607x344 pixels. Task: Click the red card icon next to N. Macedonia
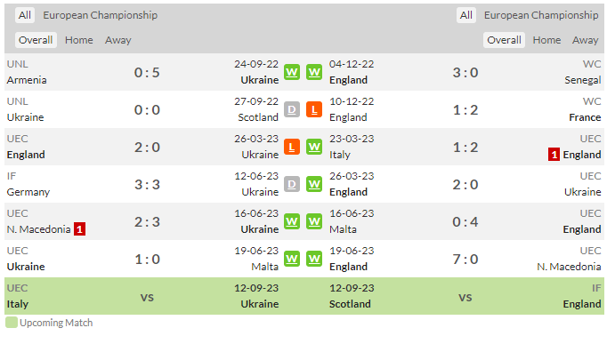tap(80, 229)
